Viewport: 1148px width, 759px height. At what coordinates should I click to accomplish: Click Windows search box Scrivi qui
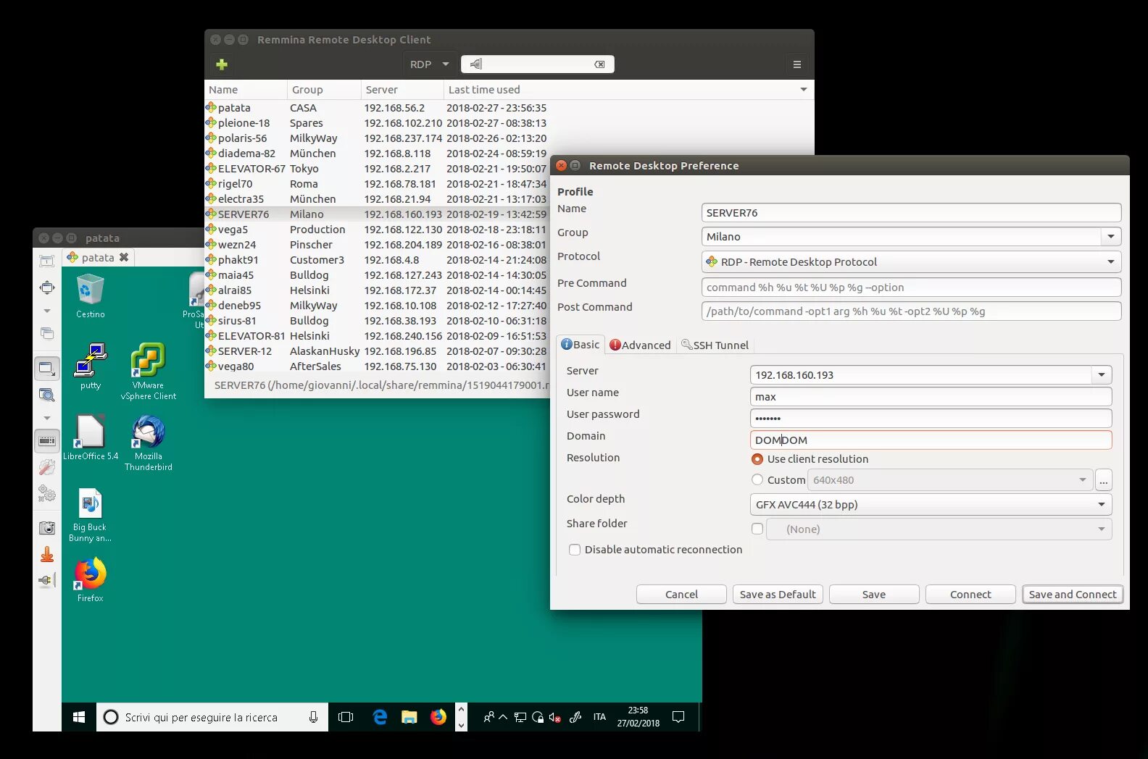click(x=212, y=717)
